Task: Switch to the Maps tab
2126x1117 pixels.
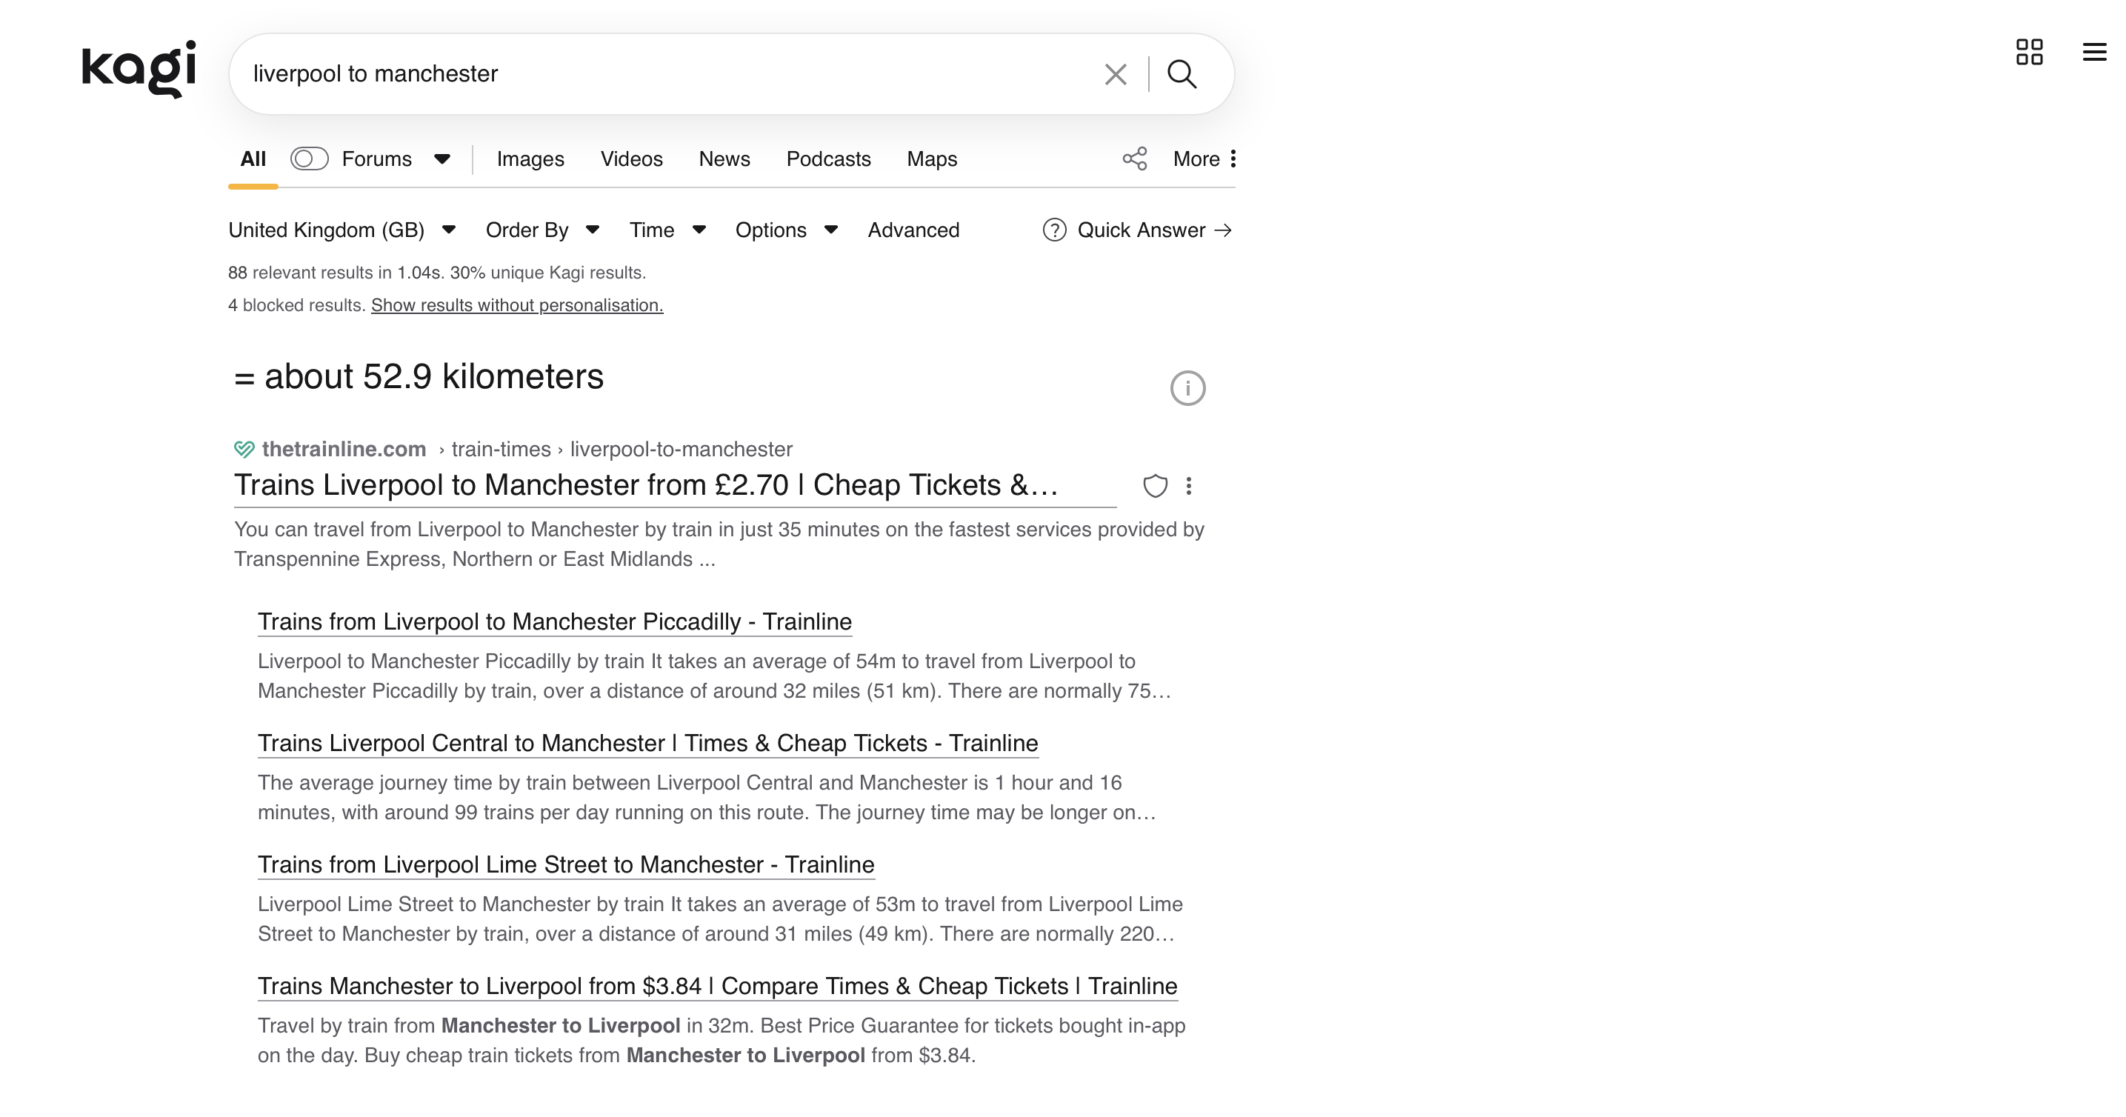Action: click(931, 159)
